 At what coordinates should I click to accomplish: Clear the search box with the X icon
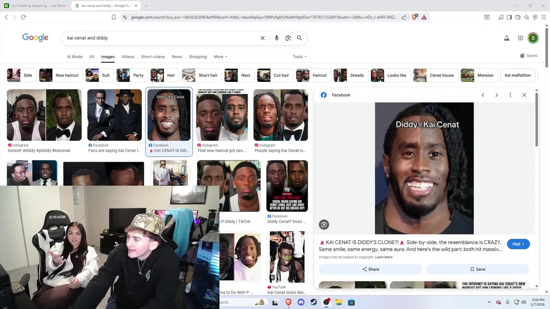coord(263,38)
